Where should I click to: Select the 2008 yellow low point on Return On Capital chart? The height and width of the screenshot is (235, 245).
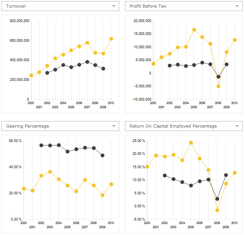(217, 210)
